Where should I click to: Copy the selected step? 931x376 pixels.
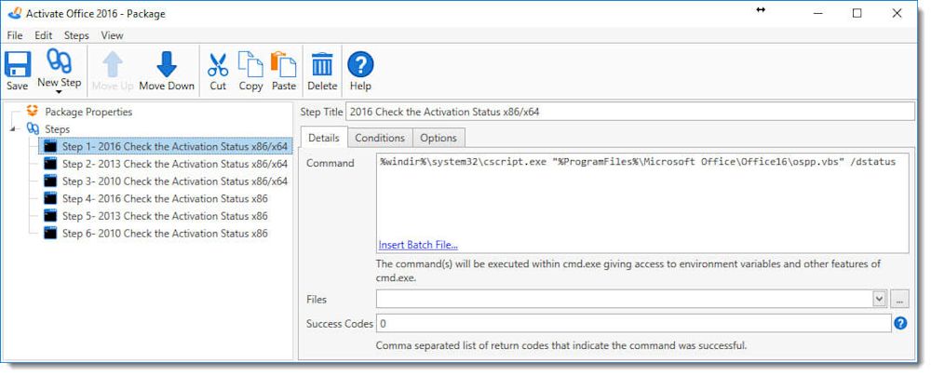click(250, 63)
